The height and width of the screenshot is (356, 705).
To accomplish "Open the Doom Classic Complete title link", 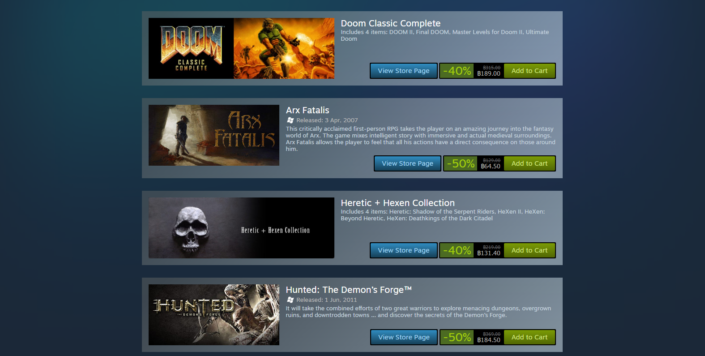I will pos(391,23).
